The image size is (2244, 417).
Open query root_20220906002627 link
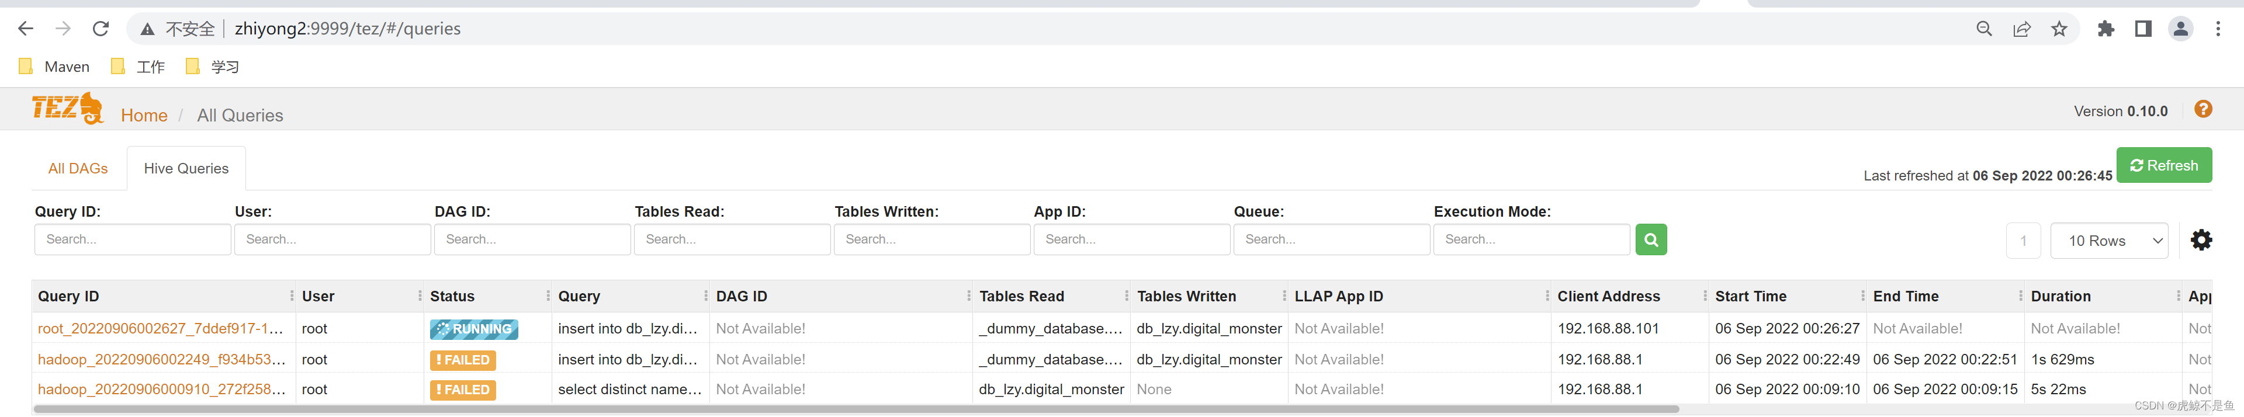click(x=160, y=328)
